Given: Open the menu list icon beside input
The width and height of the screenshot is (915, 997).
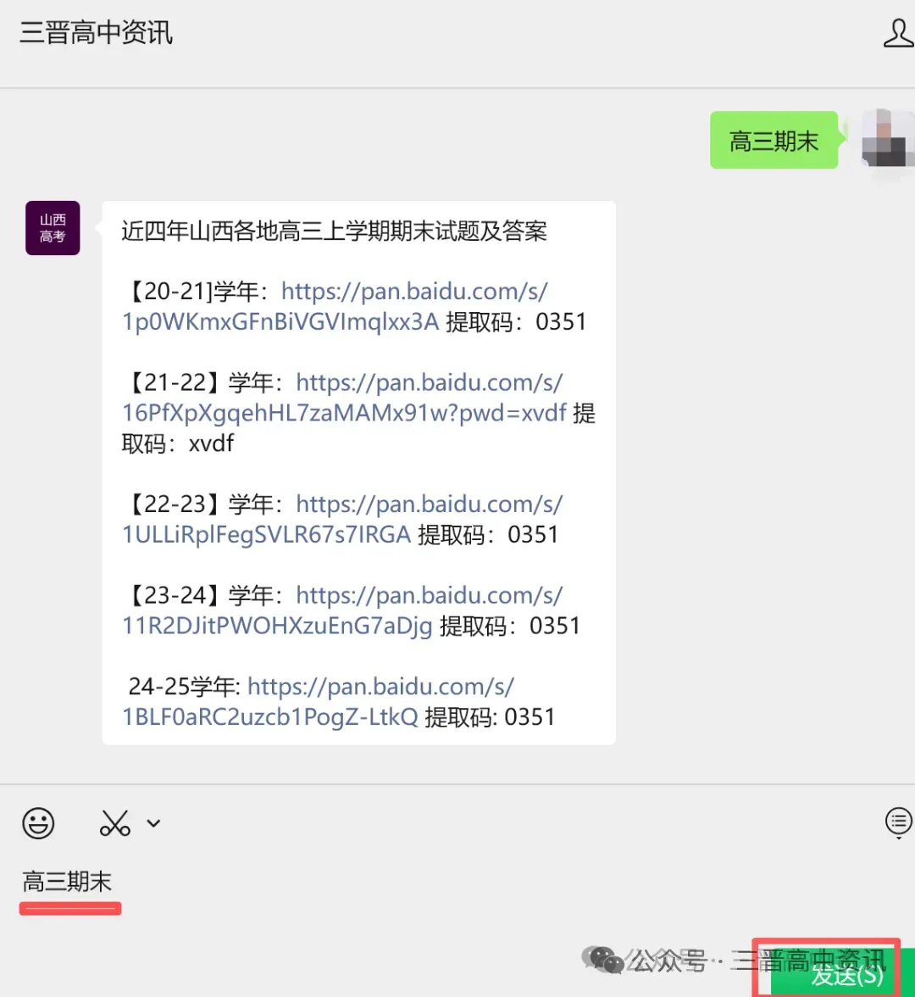Looking at the screenshot, I should [x=898, y=822].
